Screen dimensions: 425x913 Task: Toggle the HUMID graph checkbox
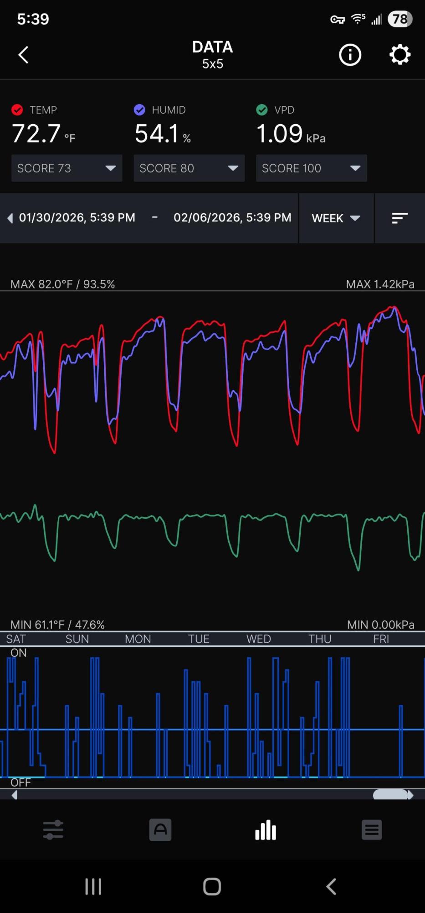click(139, 110)
